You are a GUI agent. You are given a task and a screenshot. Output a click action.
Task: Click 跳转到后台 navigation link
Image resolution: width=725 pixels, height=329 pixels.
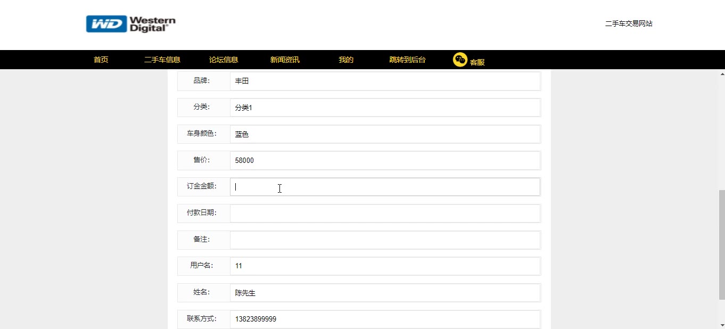pyautogui.click(x=407, y=60)
